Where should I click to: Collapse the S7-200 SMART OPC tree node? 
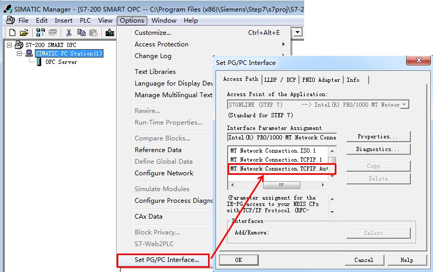coord(10,45)
